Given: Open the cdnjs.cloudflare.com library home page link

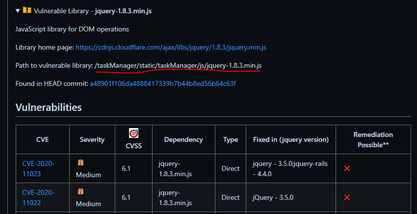Looking at the screenshot, I should coord(171,48).
